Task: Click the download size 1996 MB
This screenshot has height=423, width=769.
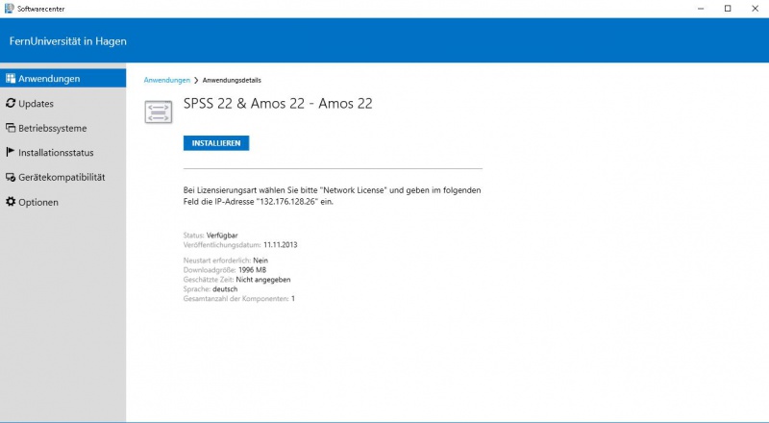Action: 252,270
